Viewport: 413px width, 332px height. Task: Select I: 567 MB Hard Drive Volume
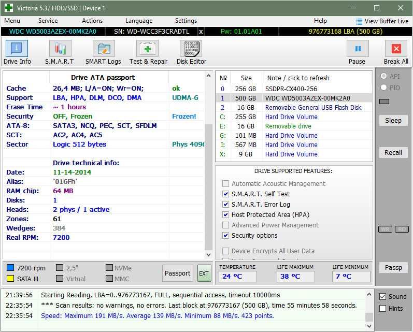pos(294,145)
